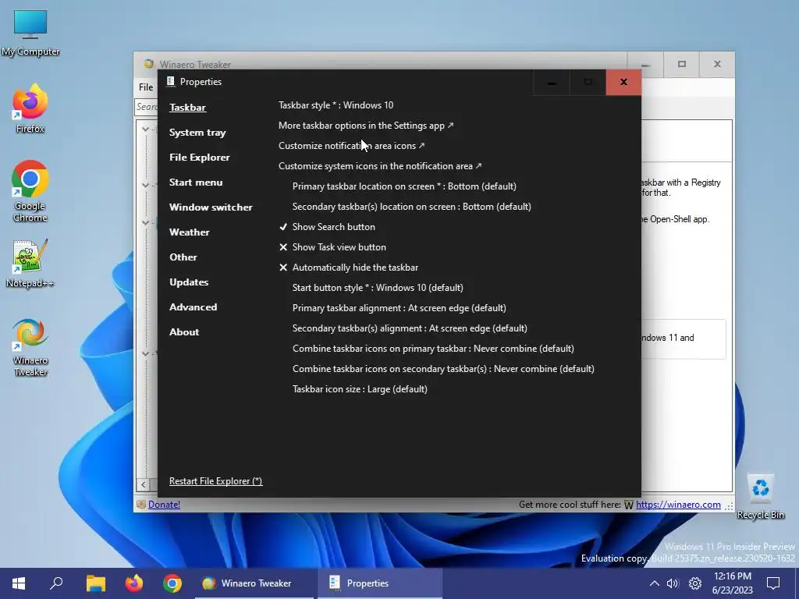Viewport: 799px width, 599px height.
Task: Open Customize notification area icons link
Action: click(x=351, y=146)
